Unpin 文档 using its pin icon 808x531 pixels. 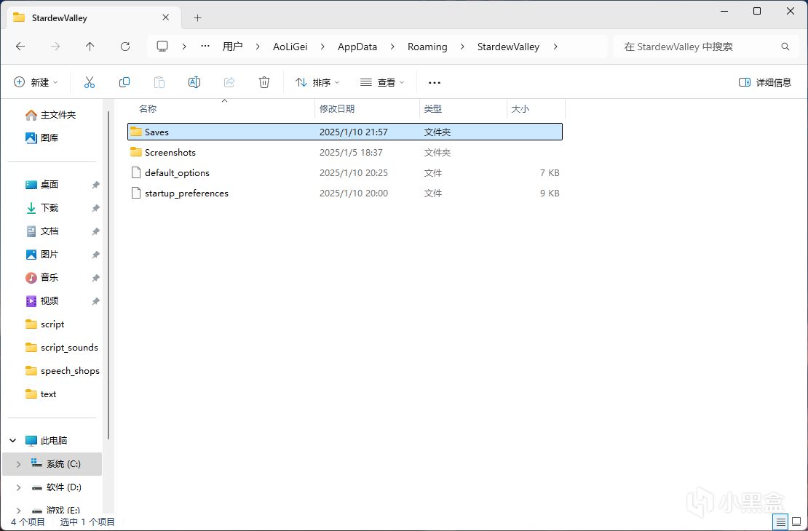95,231
